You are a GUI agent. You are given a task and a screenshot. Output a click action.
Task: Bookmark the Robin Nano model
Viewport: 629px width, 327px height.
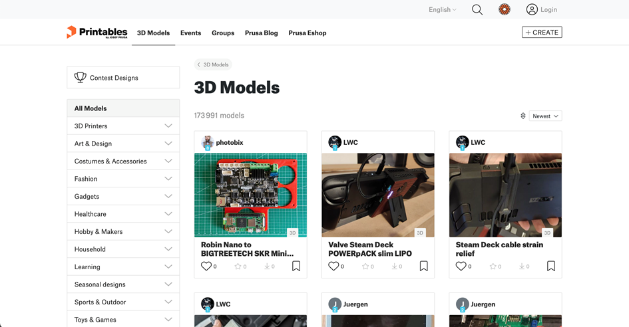296,266
